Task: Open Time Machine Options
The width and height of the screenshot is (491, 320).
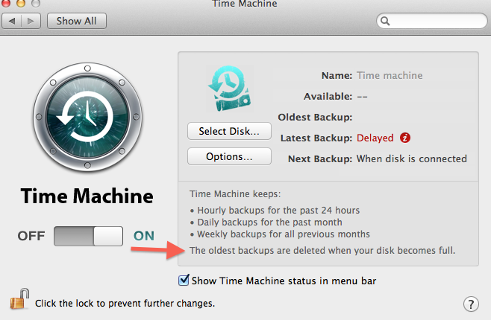Action: click(x=229, y=156)
